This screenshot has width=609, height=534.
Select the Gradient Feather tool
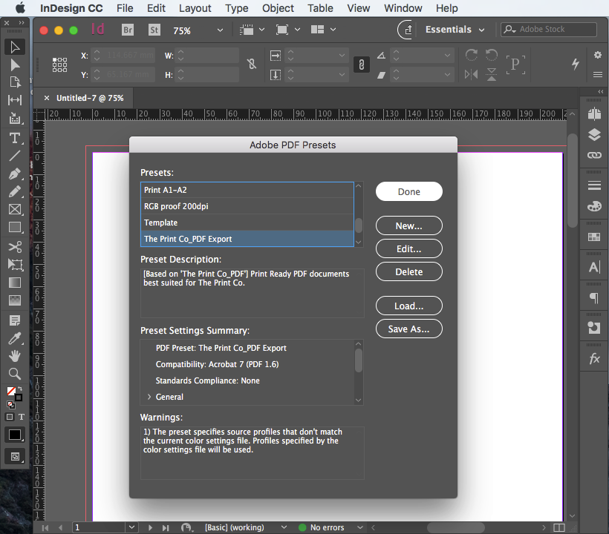point(15,300)
